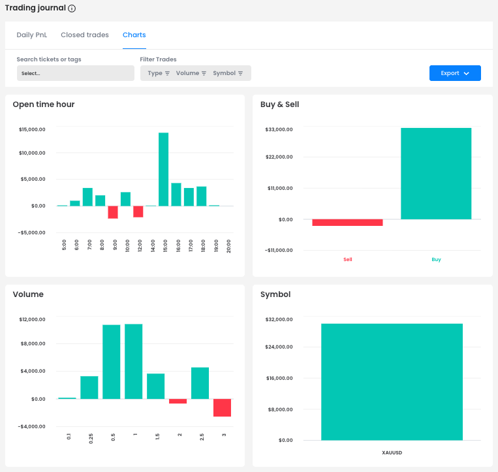
Task: Click the Trading journal info icon
Action: [72, 9]
